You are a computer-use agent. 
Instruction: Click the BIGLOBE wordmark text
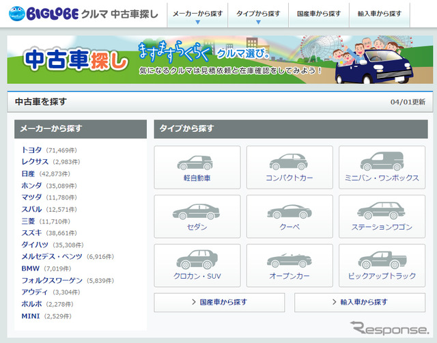tap(53, 14)
